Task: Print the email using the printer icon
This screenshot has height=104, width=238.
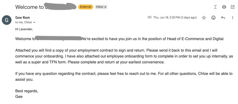Action: [x=224, y=7]
